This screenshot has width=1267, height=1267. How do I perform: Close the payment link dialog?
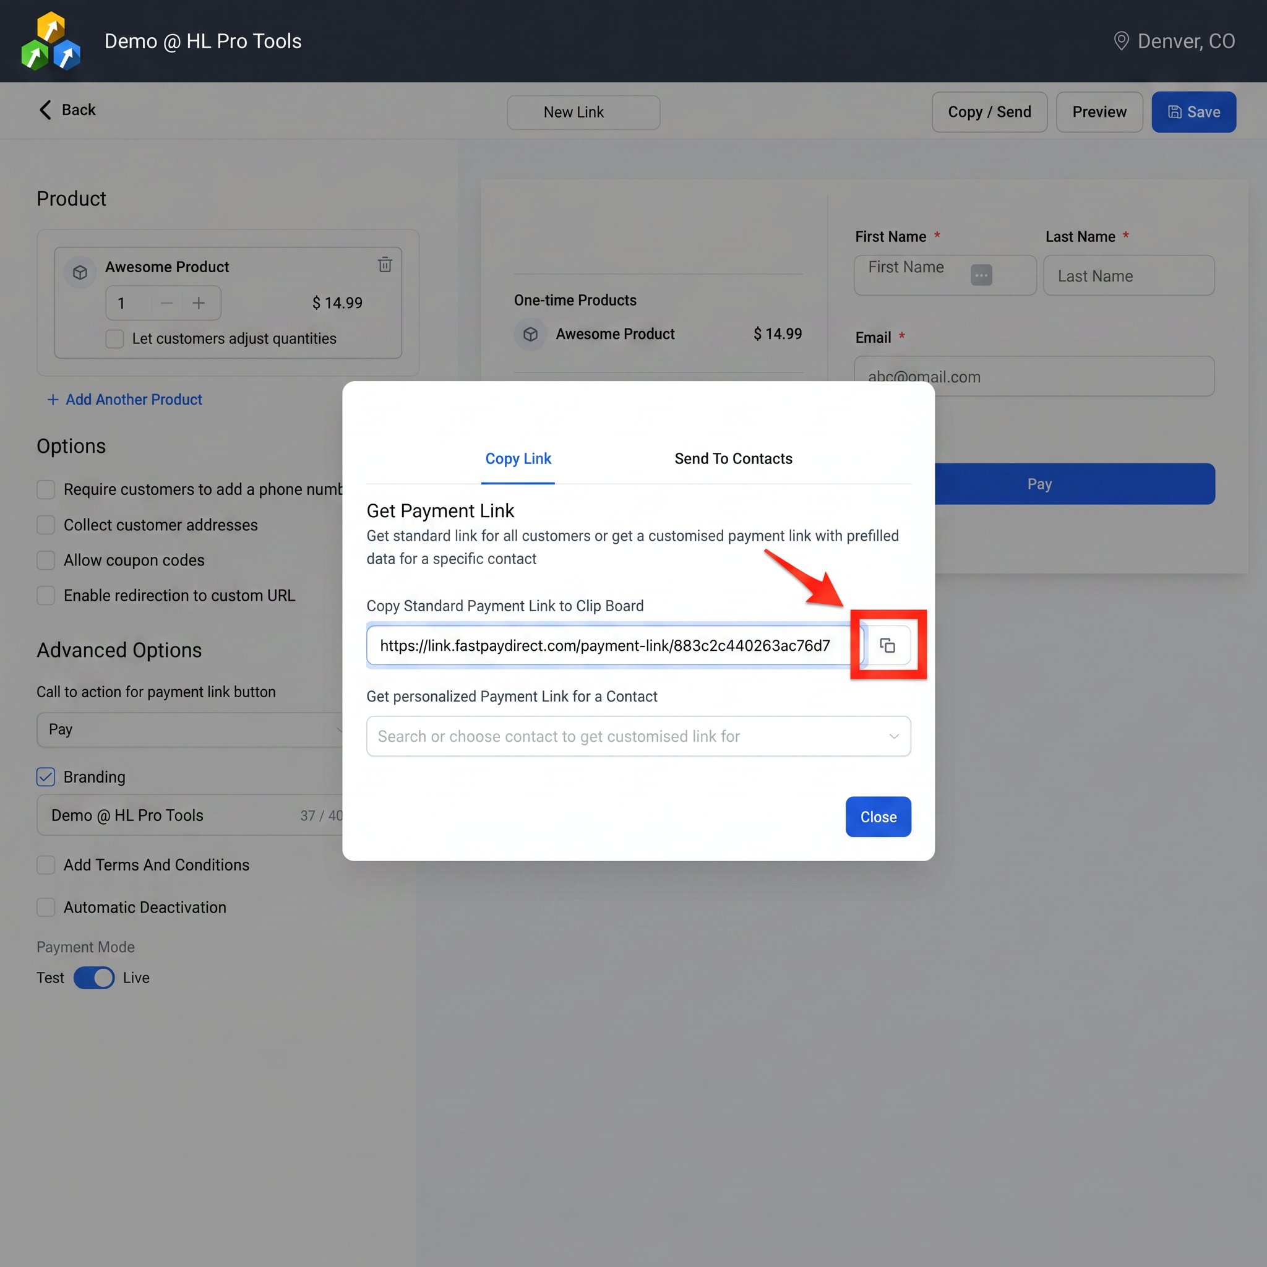[878, 817]
